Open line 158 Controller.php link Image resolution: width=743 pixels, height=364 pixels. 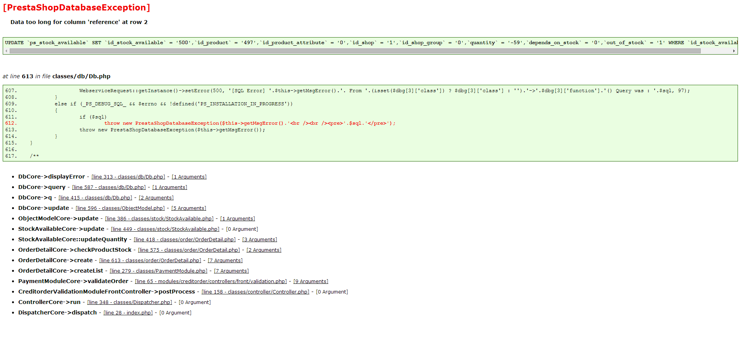(x=255, y=292)
